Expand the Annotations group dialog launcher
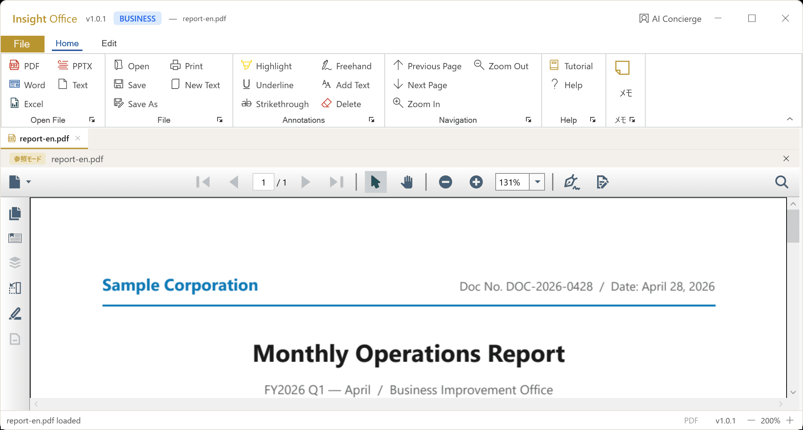Screen dimensions: 803x430 371,120
